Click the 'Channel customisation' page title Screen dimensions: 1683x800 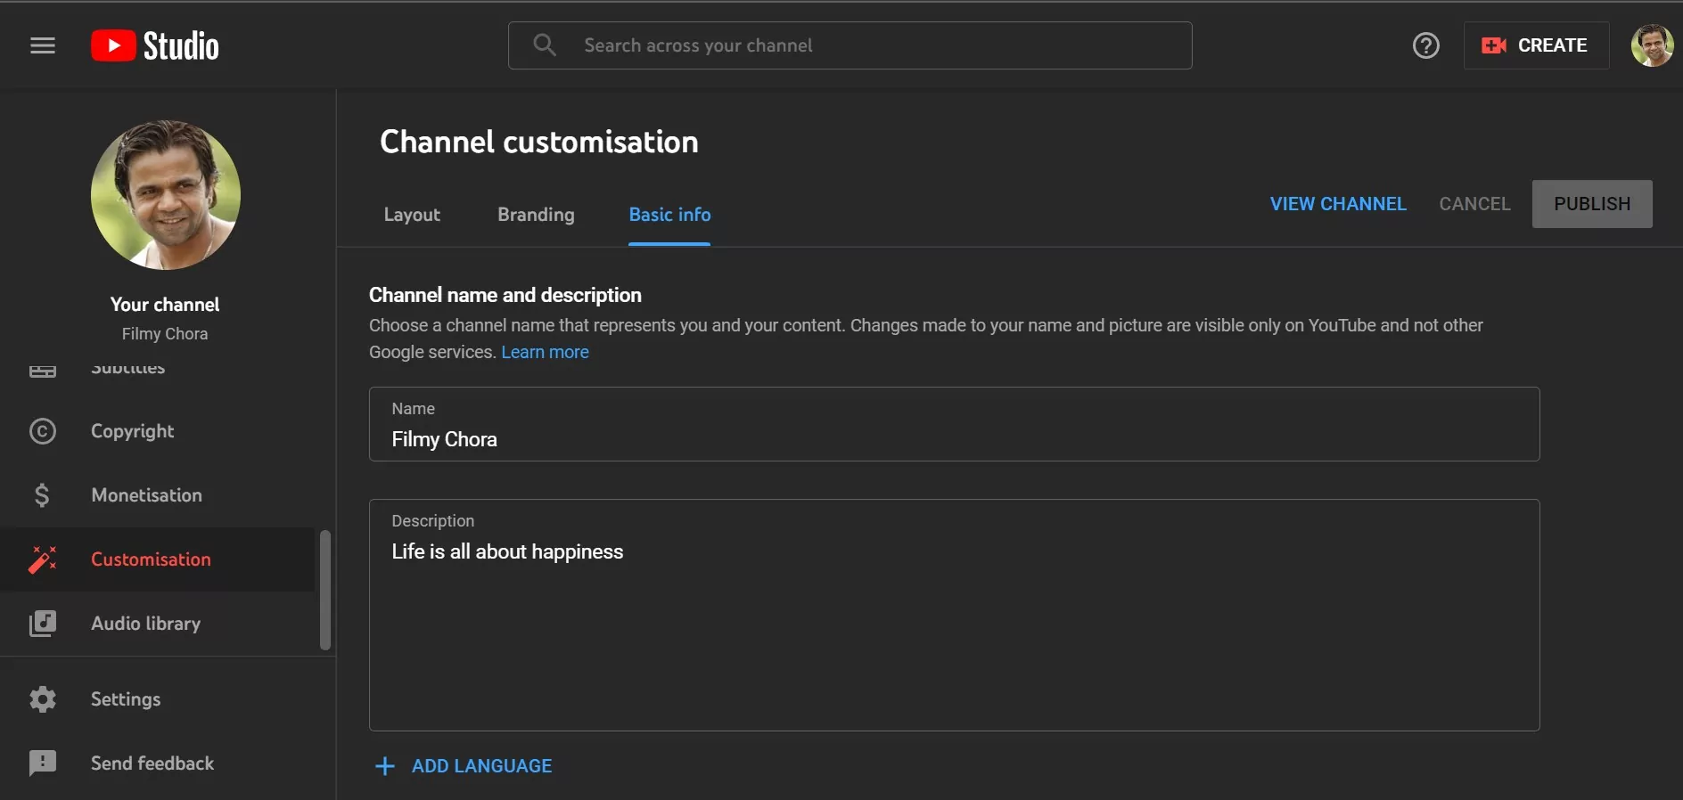pos(539,142)
